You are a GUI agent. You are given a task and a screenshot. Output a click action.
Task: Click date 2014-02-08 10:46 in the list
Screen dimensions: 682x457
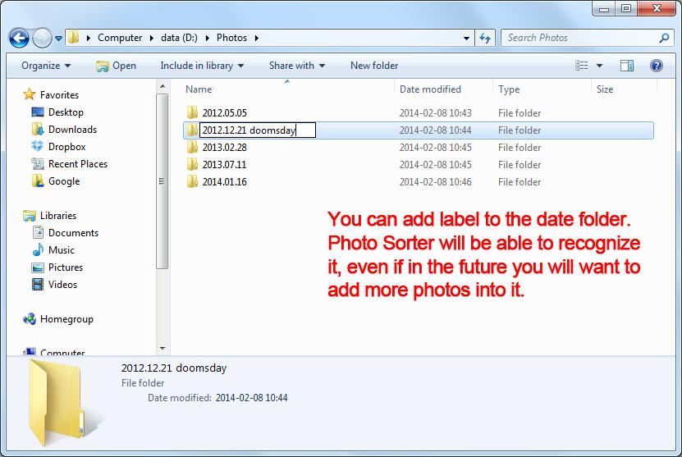click(x=436, y=182)
